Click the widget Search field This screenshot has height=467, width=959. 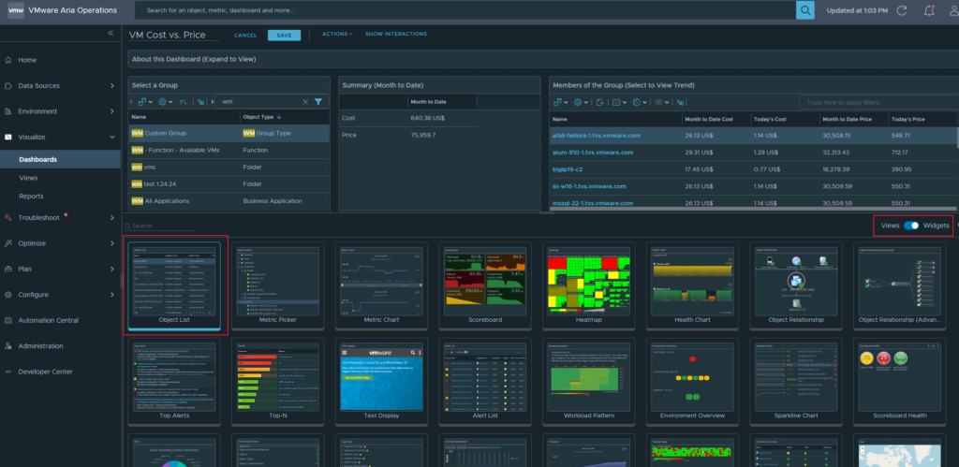click(160, 226)
